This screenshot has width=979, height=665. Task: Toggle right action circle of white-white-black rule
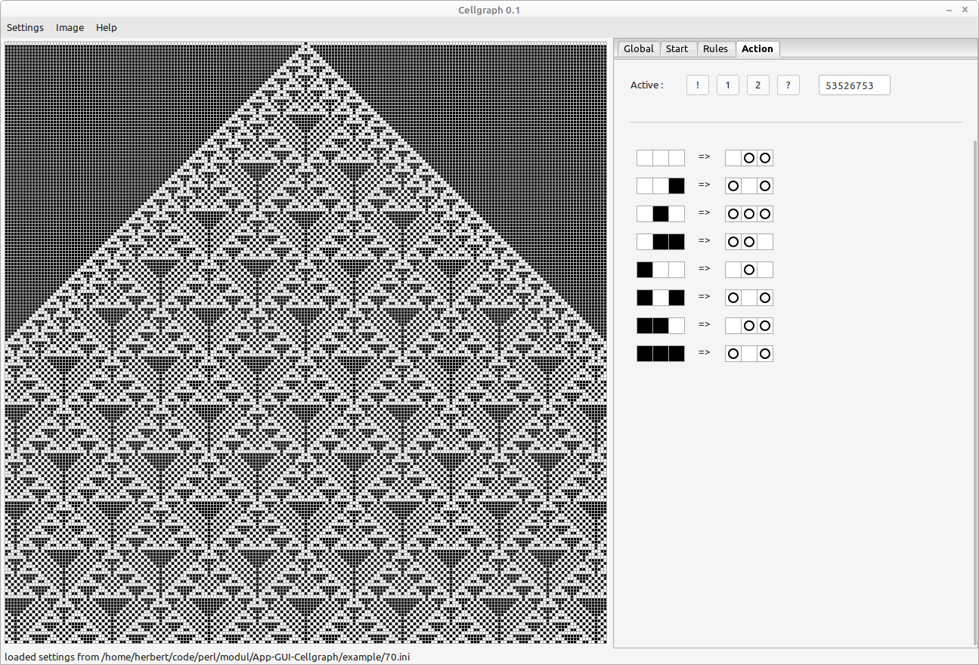pos(765,186)
